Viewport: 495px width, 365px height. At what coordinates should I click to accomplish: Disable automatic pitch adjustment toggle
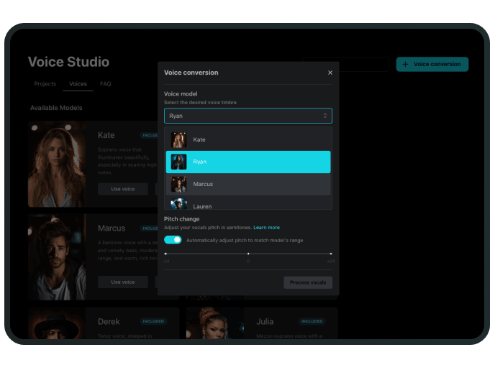coord(173,240)
